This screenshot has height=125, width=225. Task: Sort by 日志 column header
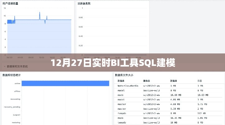199,80
